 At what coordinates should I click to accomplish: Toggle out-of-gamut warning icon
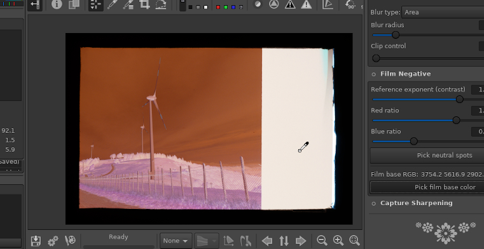(245, 241)
